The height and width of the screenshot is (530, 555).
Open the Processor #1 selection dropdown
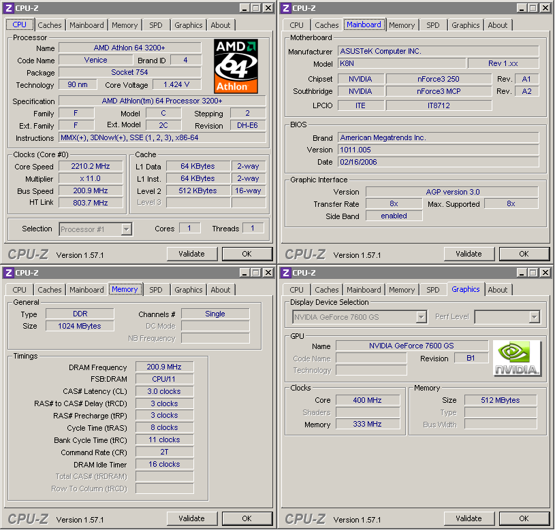127,229
